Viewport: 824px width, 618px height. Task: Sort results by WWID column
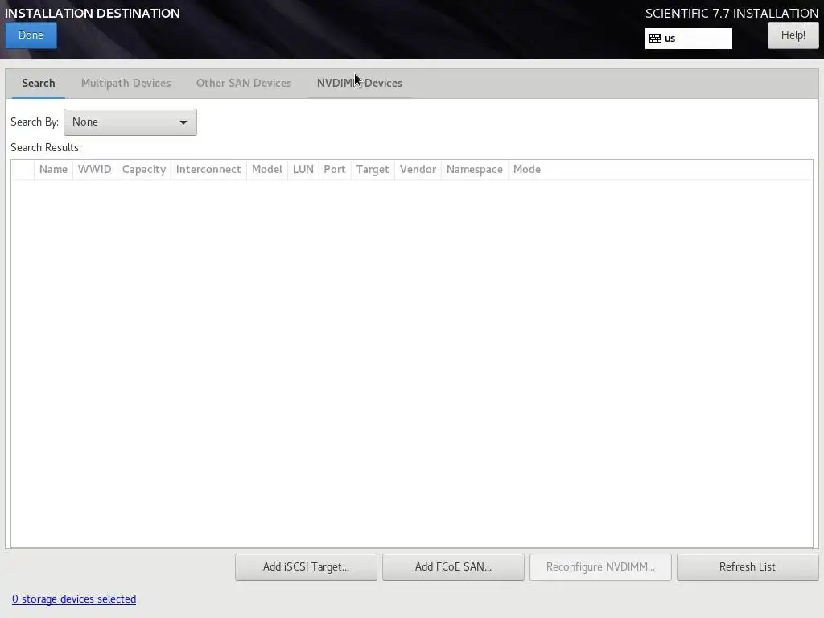tap(95, 169)
